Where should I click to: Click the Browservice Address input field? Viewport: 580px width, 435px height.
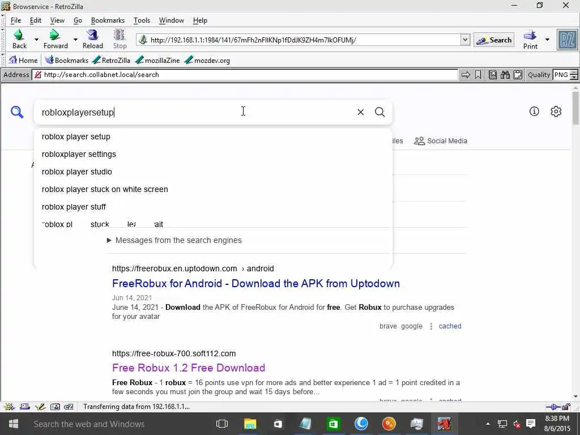(x=245, y=75)
